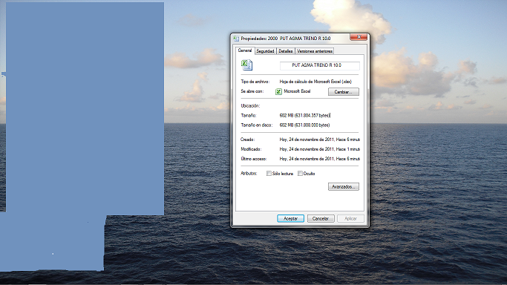Confirm with the Aceptar button

[290, 219]
